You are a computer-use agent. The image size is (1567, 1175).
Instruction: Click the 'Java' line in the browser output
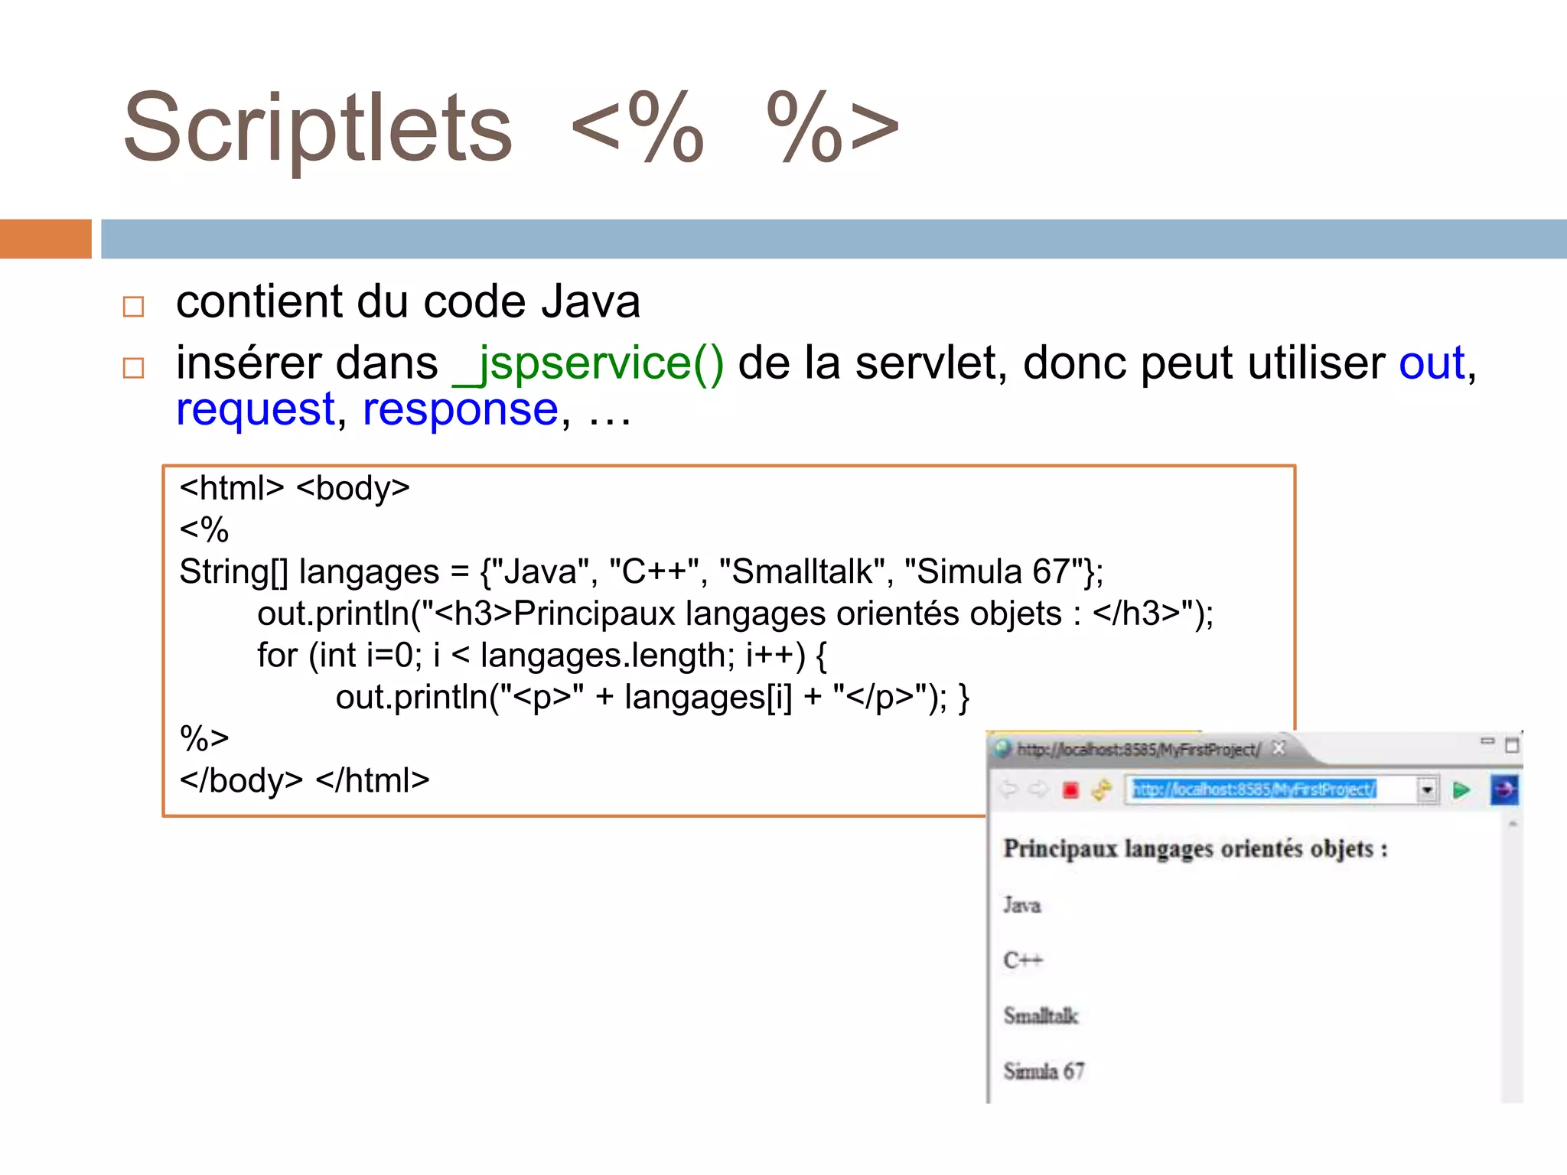[1022, 906]
